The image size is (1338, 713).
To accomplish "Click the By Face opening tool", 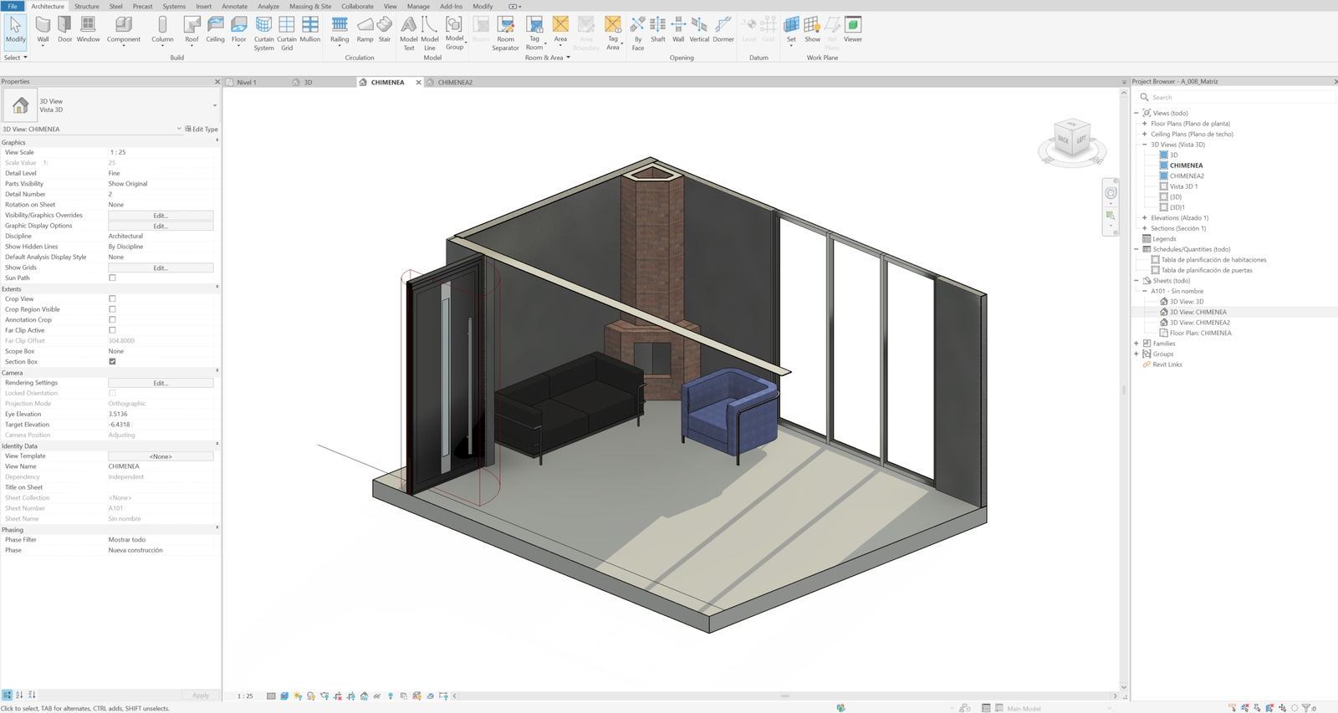I will [x=638, y=33].
